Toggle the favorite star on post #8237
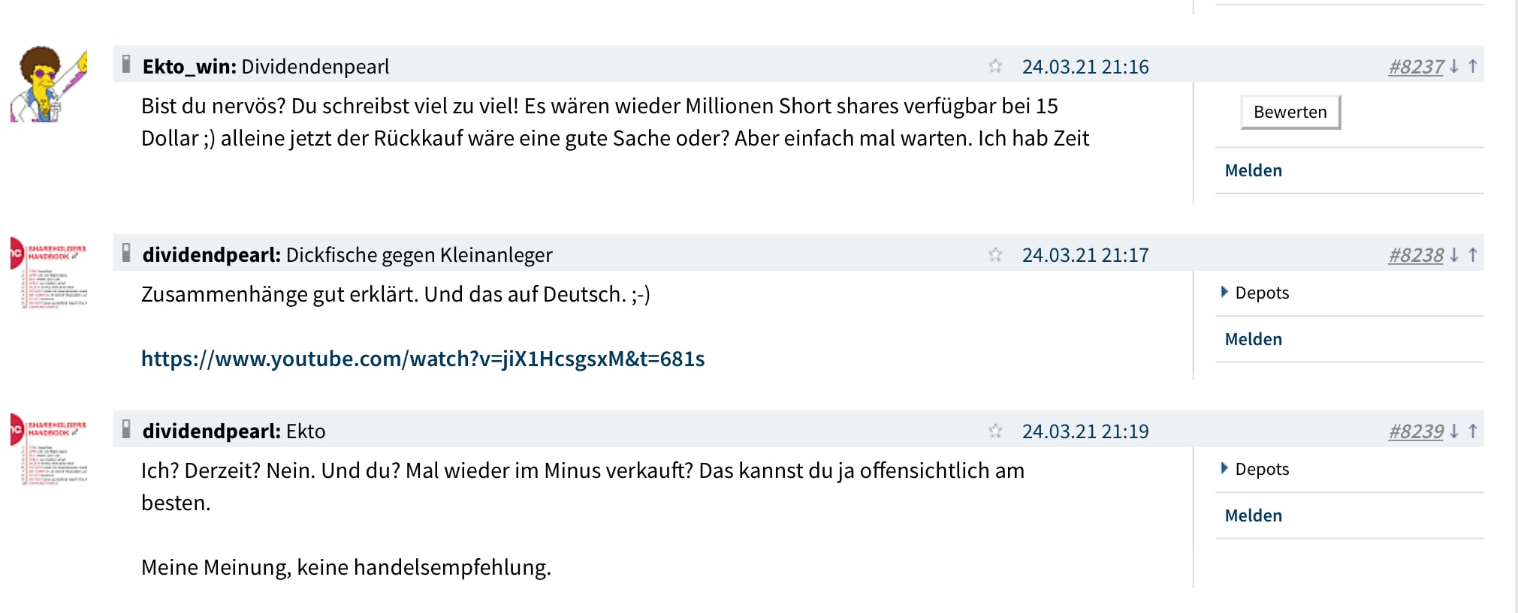This screenshot has height=613, width=1518. click(x=996, y=66)
